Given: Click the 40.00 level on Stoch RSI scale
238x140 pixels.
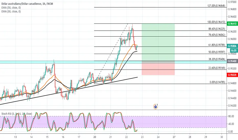Looking at the screenshot, I should 231,124.
